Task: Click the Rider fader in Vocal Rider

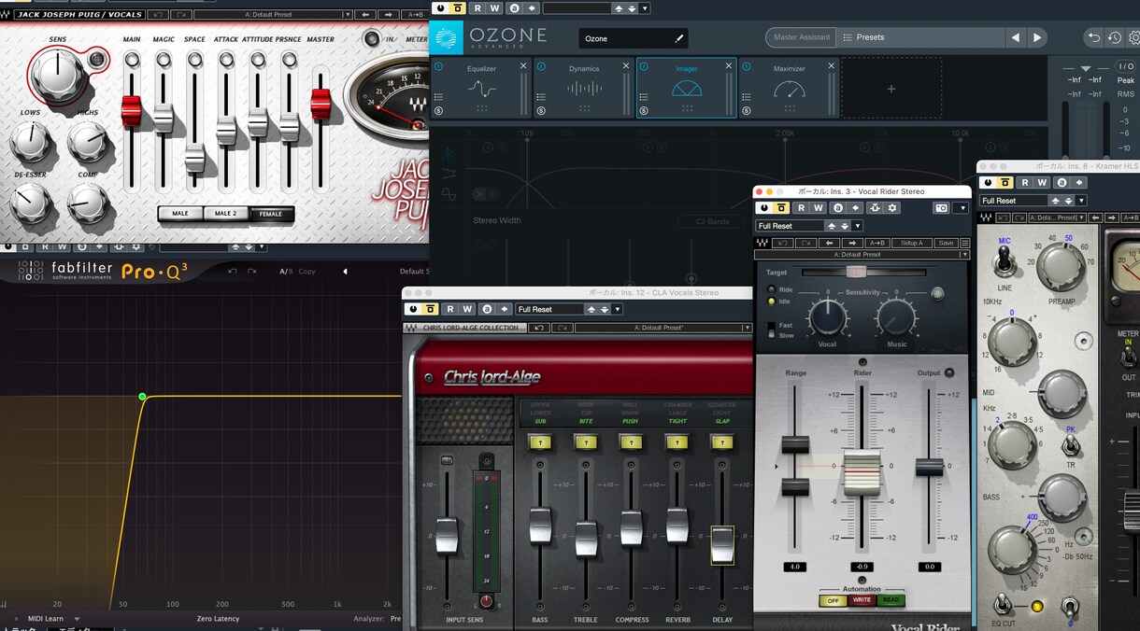Action: click(x=862, y=472)
